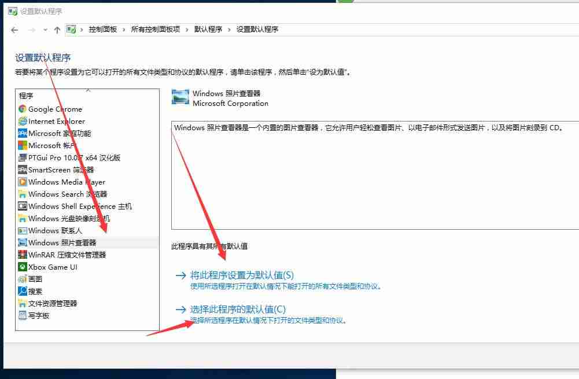Screen dimensions: 579x379
Task: Click the 文件资源管理器 folder icon
Action: coord(23,303)
